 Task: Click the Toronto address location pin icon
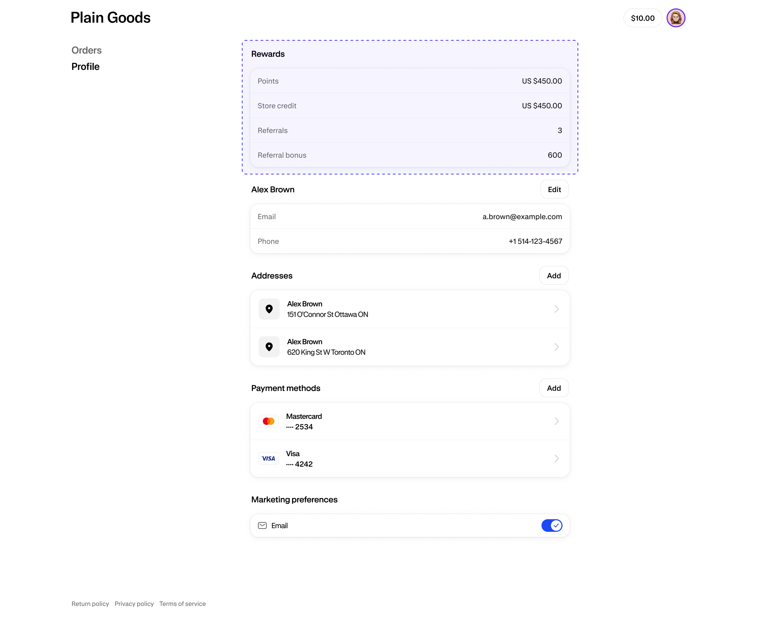(269, 347)
